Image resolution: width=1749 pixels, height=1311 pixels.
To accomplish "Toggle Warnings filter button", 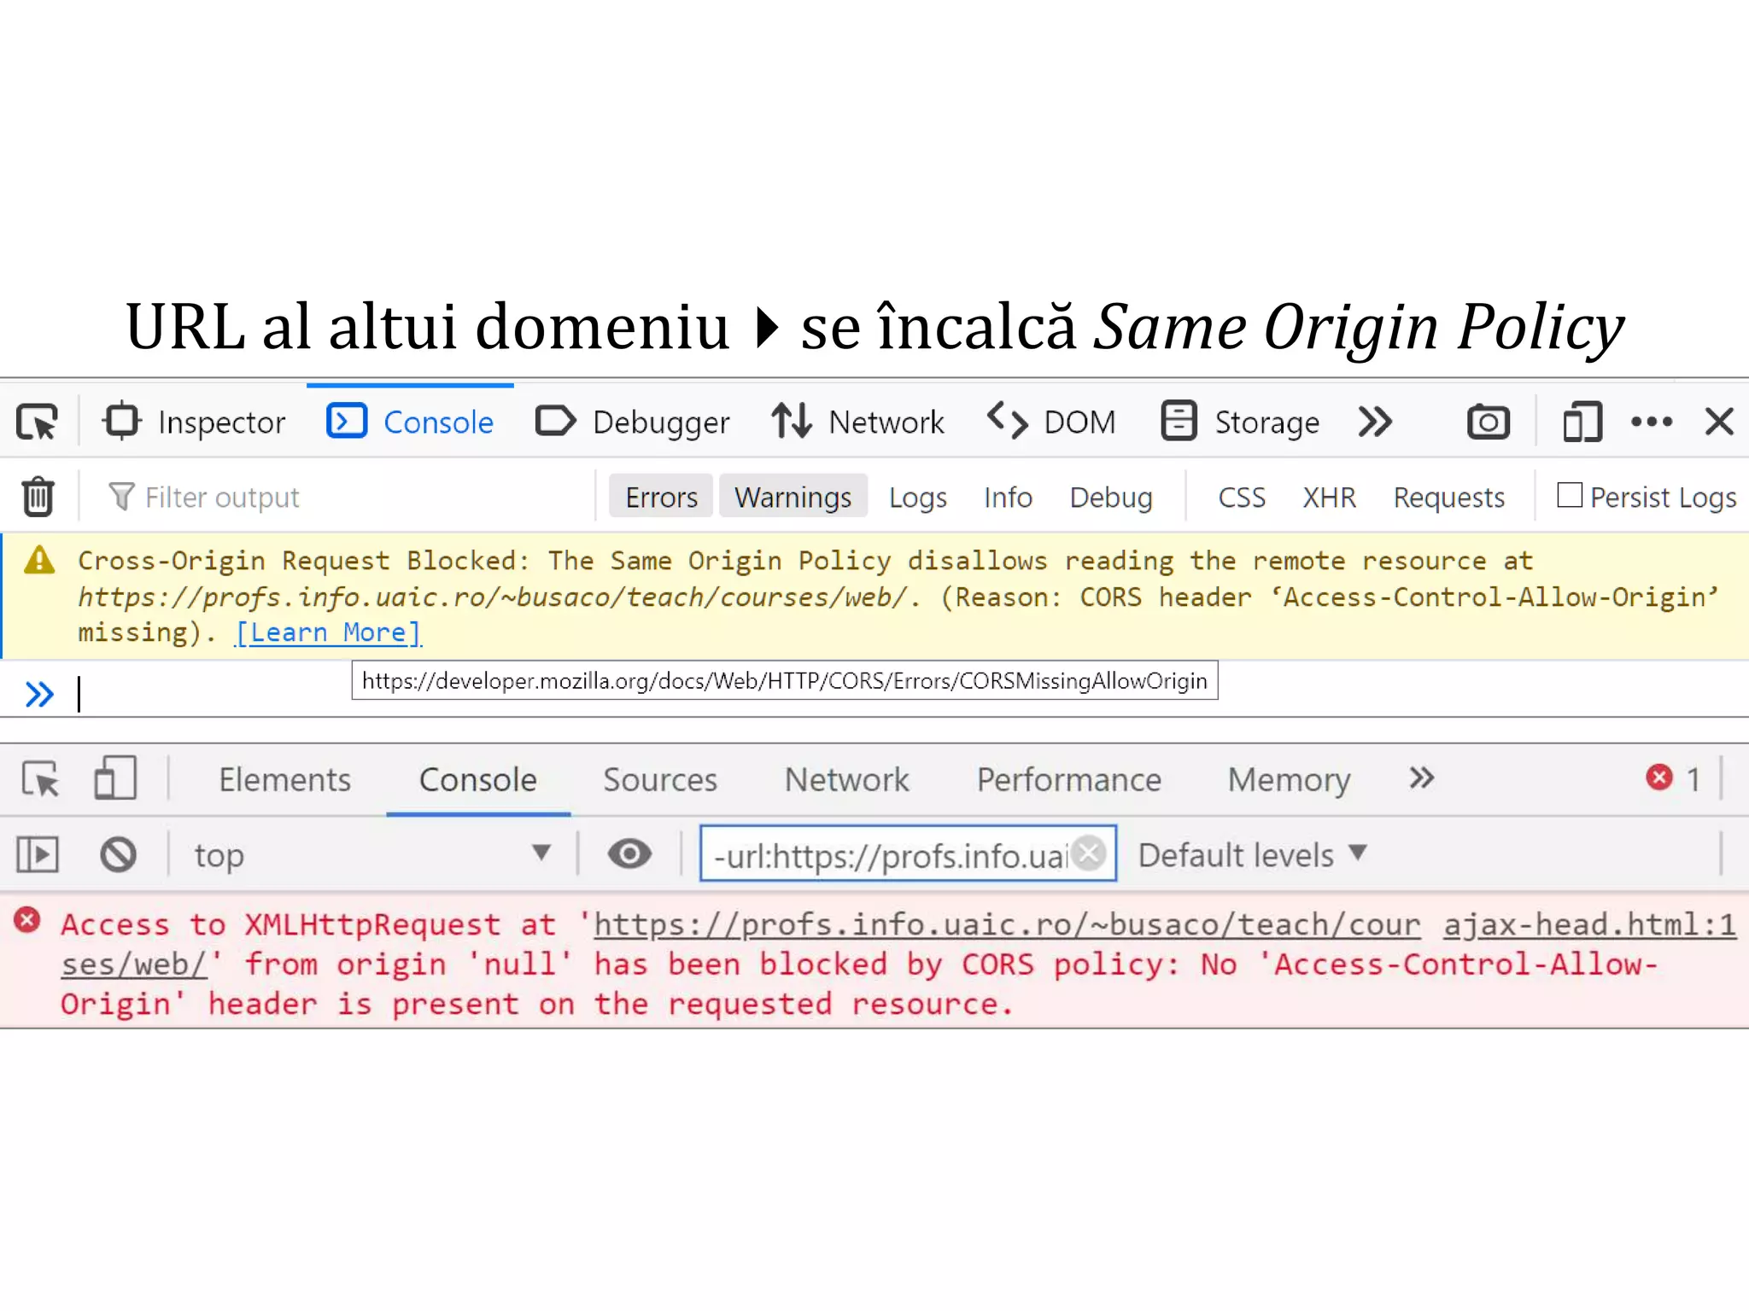I will point(793,497).
